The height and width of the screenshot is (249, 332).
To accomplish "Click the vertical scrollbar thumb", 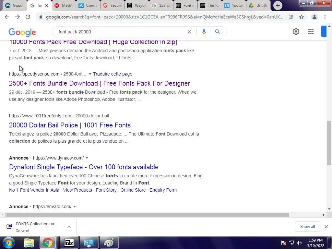I will [329, 143].
